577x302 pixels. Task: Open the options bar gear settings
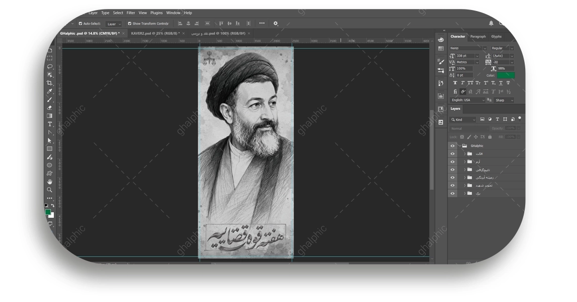275,23
